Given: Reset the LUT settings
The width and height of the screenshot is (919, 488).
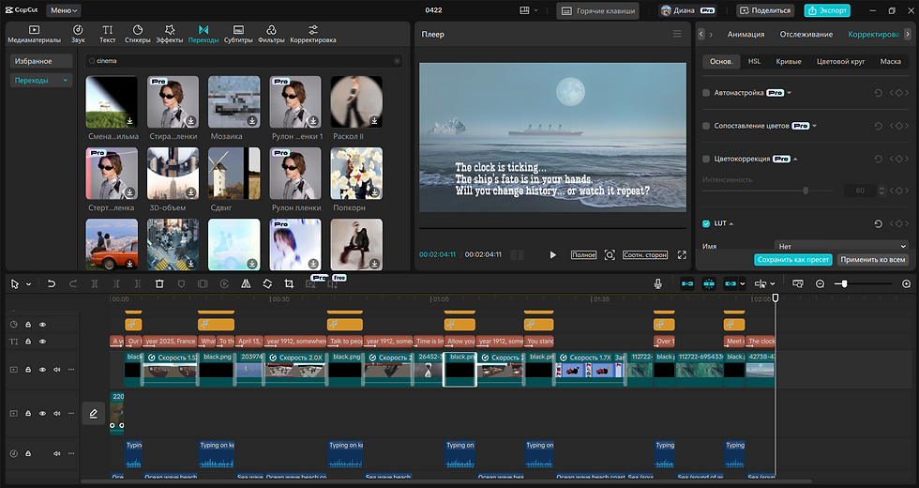Looking at the screenshot, I should pyautogui.click(x=878, y=223).
